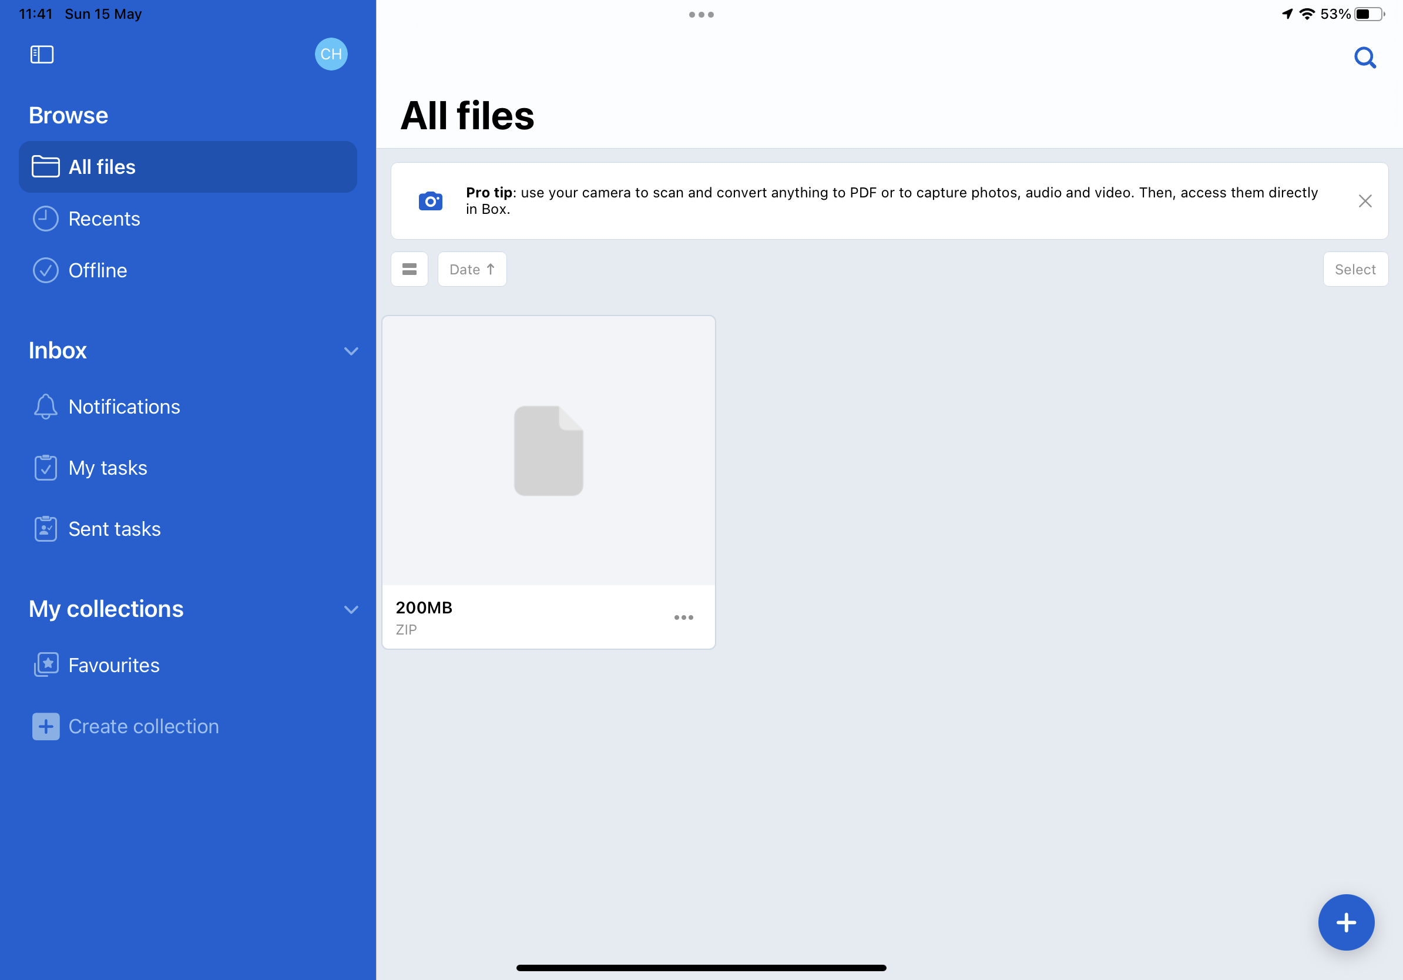Collapse the My collections section
This screenshot has height=980, width=1403.
[351, 609]
